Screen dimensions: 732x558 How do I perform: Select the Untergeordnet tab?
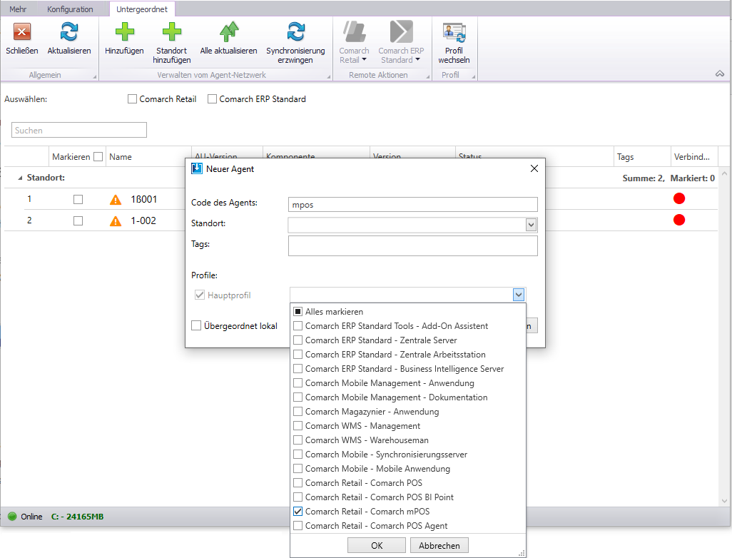tap(142, 9)
